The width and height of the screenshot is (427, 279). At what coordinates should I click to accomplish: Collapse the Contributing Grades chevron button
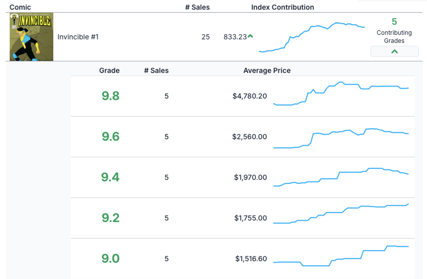click(x=394, y=51)
